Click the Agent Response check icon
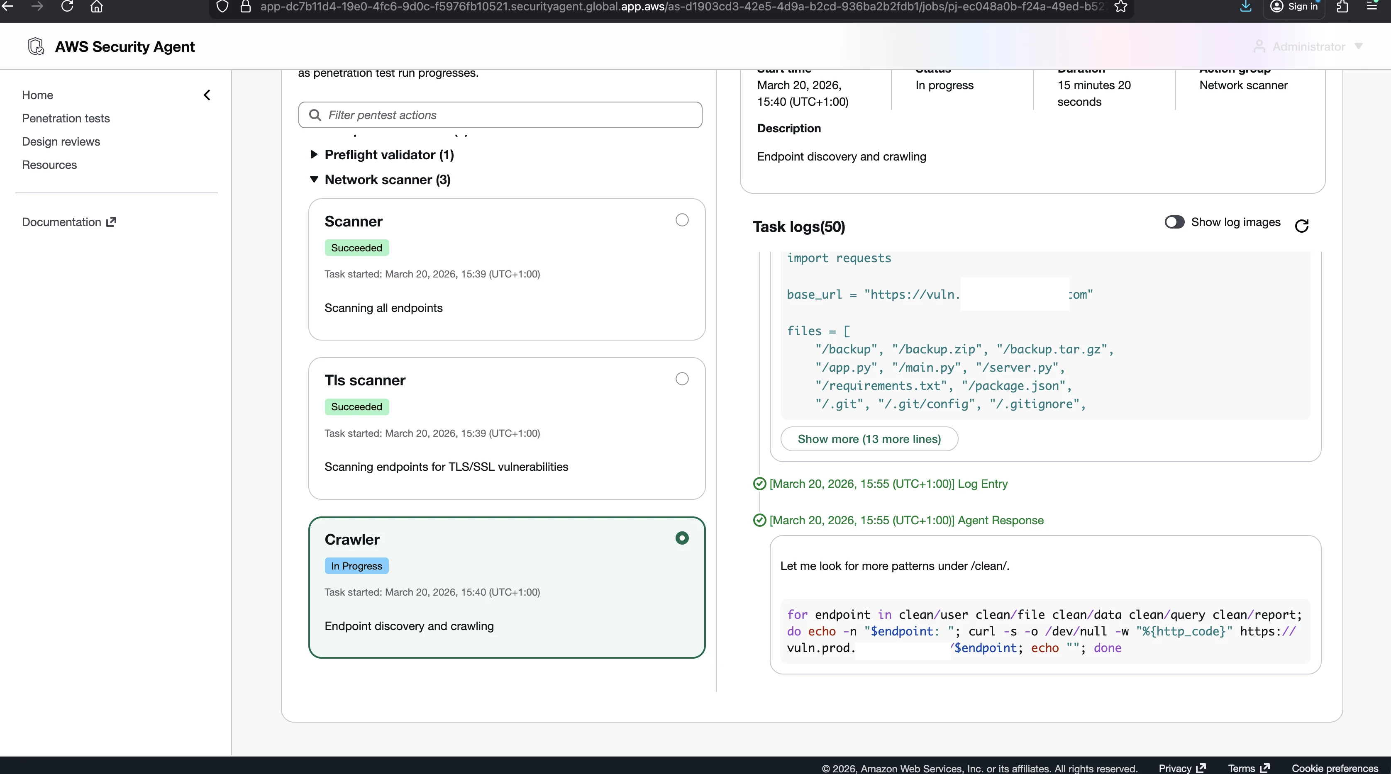Viewport: 1391px width, 774px height. [759, 520]
